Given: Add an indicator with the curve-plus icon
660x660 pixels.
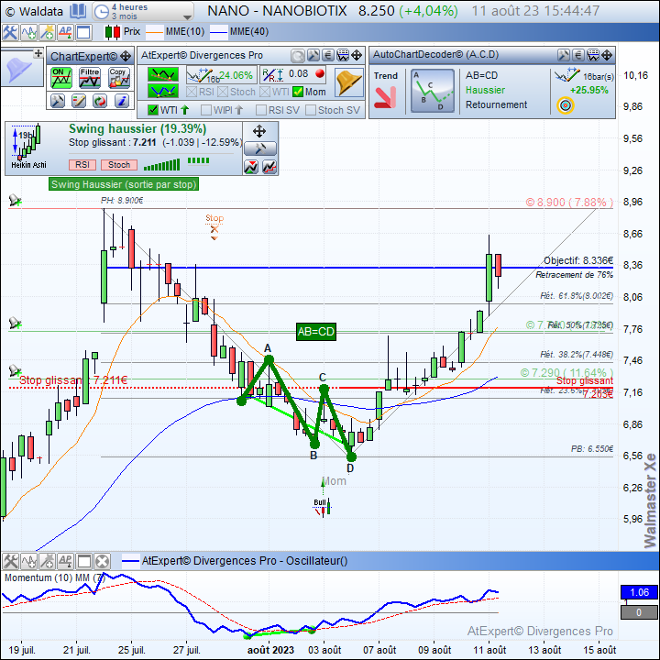Looking at the screenshot, I should [28, 32].
